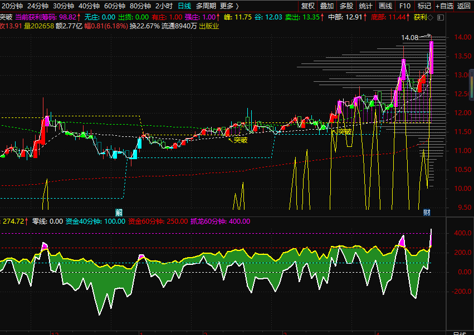Open F10 company info
Viewport: 474px width, 335px height.
405,6
